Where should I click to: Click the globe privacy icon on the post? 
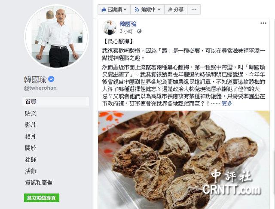(139, 31)
